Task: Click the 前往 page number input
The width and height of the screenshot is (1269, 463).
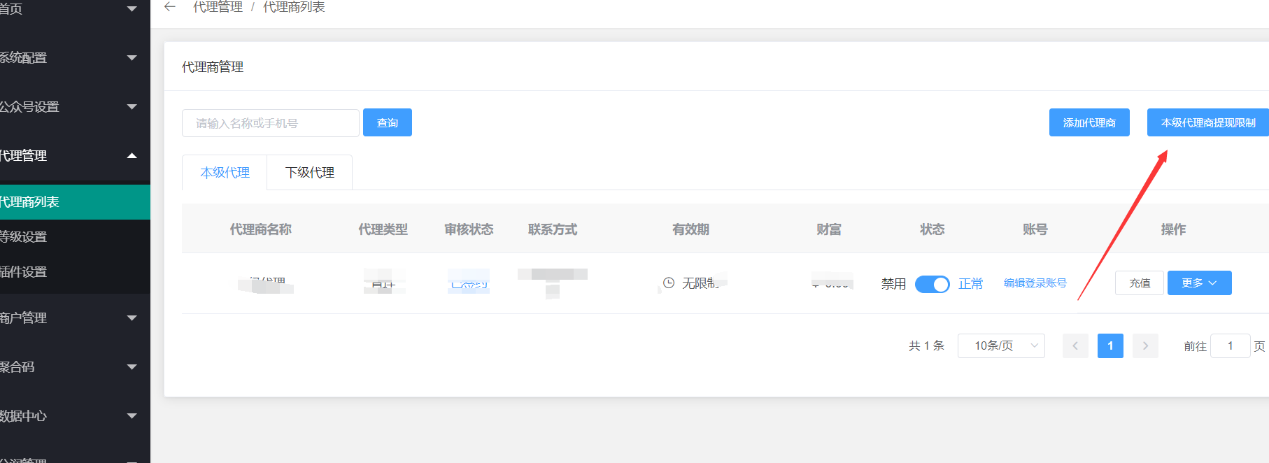Action: 1230,346
